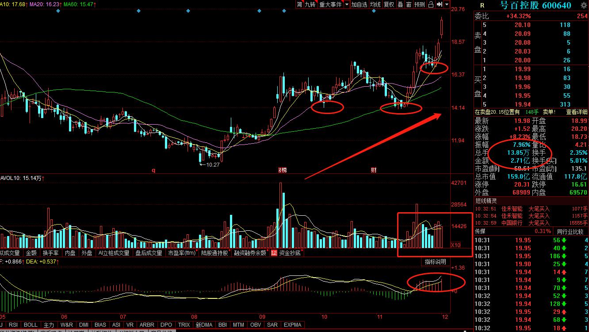
Task: Select the ARBR indicator tab
Action: point(147,325)
